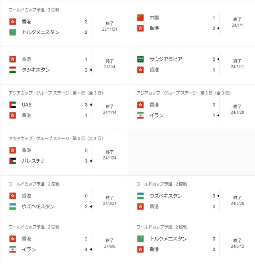
Task: Open the 24/1/24 match against パレスチナ
Action: (x=64, y=153)
